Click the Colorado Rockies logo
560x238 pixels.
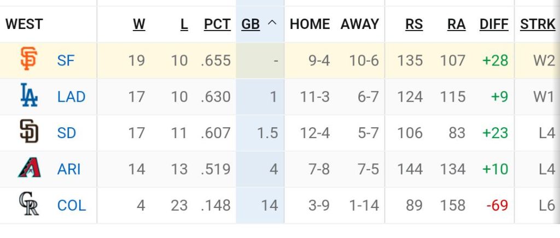[28, 205]
